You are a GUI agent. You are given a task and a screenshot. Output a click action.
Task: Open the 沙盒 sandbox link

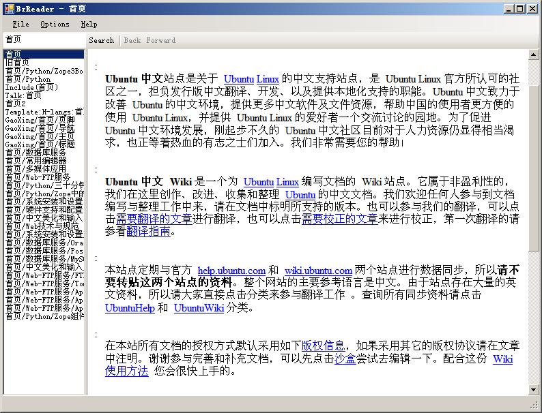tap(345, 359)
